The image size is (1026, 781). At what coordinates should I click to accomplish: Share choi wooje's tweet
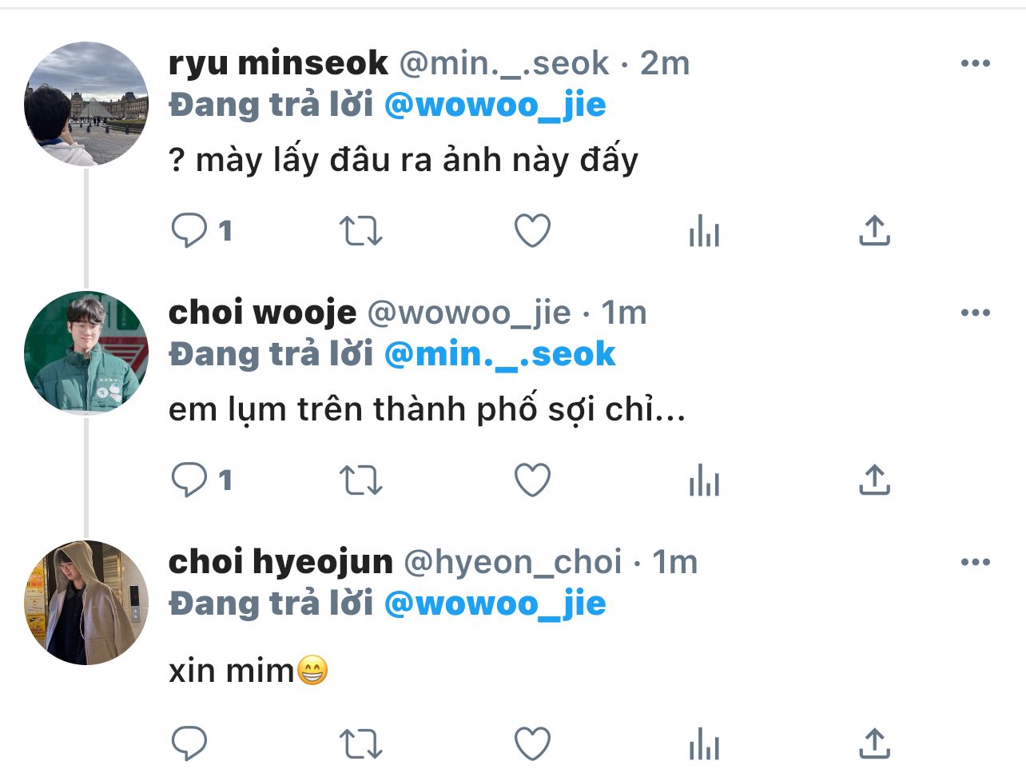click(x=874, y=480)
